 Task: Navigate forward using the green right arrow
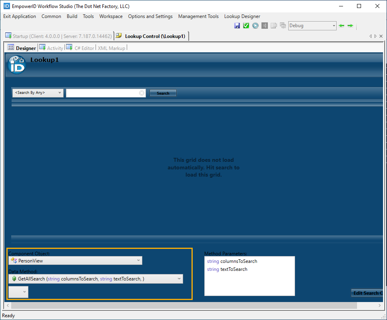[x=350, y=25]
